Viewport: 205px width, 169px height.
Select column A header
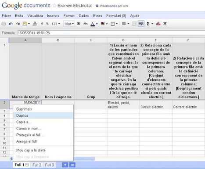tap(25, 40)
